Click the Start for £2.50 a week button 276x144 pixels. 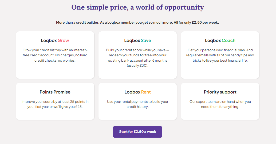pyautogui.click(x=137, y=132)
